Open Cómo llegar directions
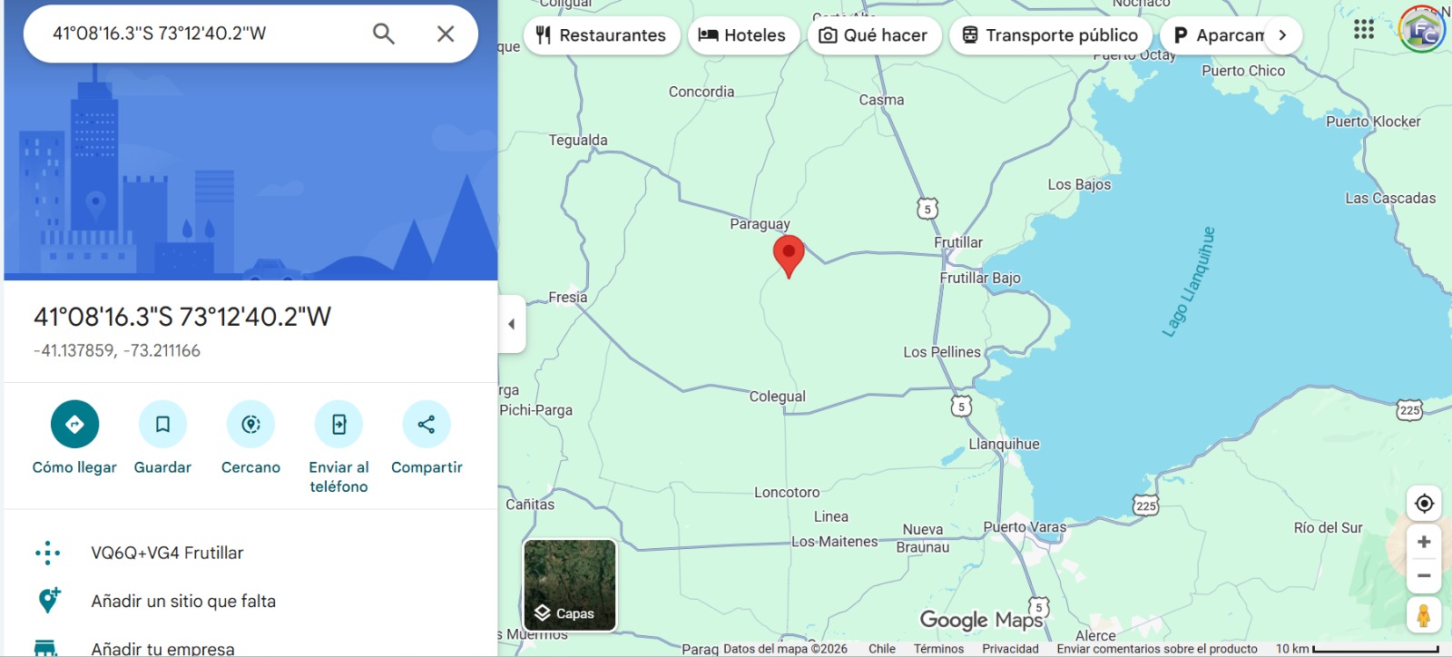This screenshot has height=657, width=1452. (74, 424)
